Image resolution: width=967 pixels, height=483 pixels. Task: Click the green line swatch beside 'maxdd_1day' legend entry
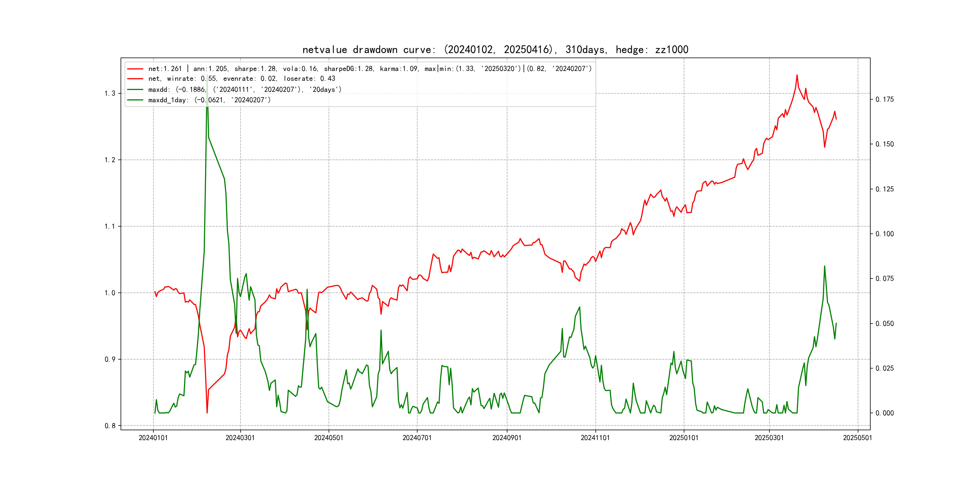pos(135,100)
